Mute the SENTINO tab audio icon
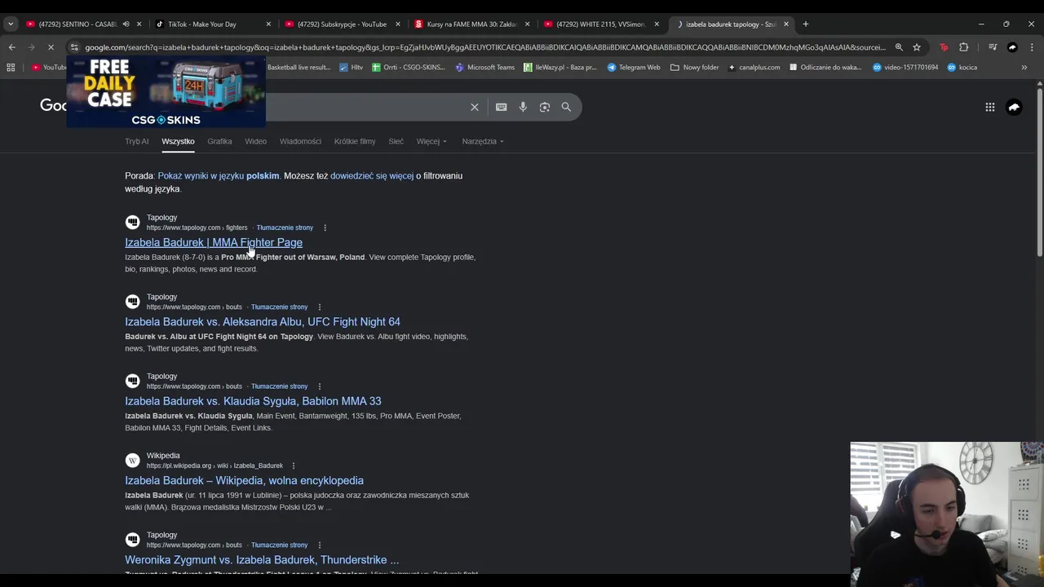This screenshot has height=587, width=1044. [x=126, y=24]
